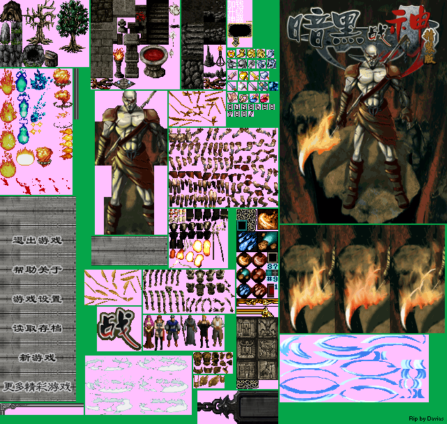447x424 pixels.
Task: Choose the grey gauntlet icon
Action: tap(252, 64)
